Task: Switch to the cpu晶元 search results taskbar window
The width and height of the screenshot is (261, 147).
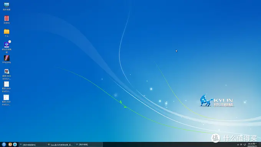Action: (x=60, y=145)
